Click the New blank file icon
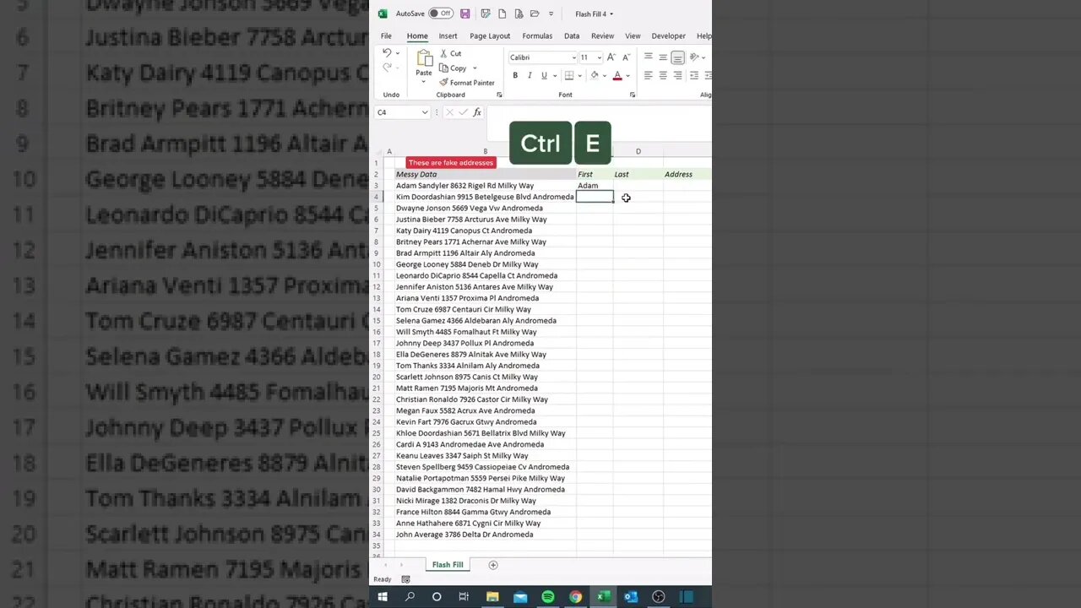 502,14
